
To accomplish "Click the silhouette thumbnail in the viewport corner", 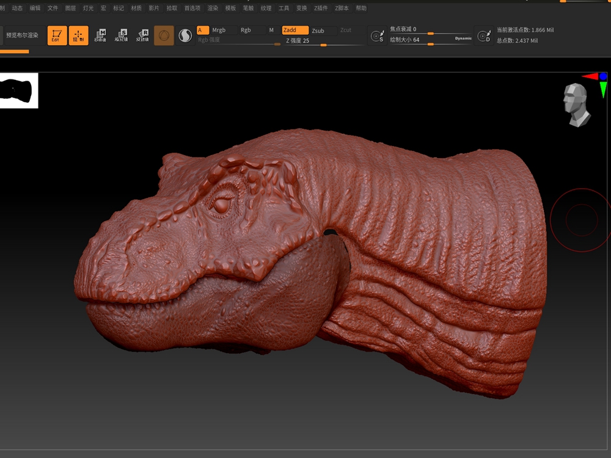I will coord(19,90).
